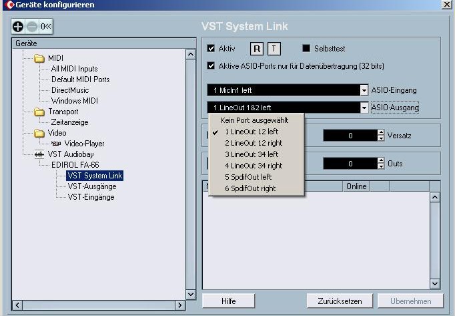Decrease the Outs value with down arrow
The height and width of the screenshot is (316, 455).
click(381, 166)
